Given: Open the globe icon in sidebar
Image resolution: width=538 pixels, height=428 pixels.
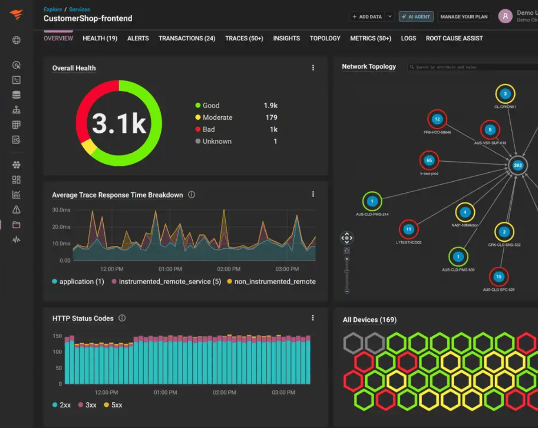Looking at the screenshot, I should 16,40.
